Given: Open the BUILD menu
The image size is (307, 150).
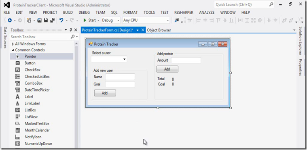Looking at the screenshot, I should click(68, 12).
